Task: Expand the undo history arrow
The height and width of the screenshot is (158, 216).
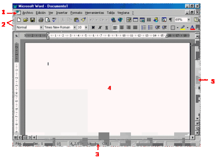Action: (97, 20)
